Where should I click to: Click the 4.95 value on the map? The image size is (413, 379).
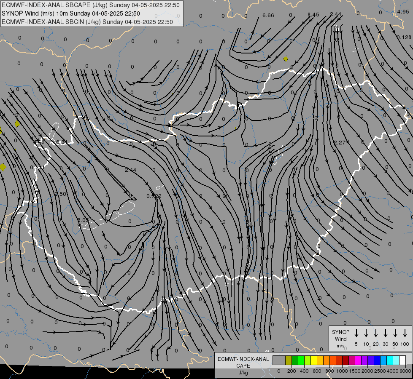pyautogui.click(x=403, y=11)
